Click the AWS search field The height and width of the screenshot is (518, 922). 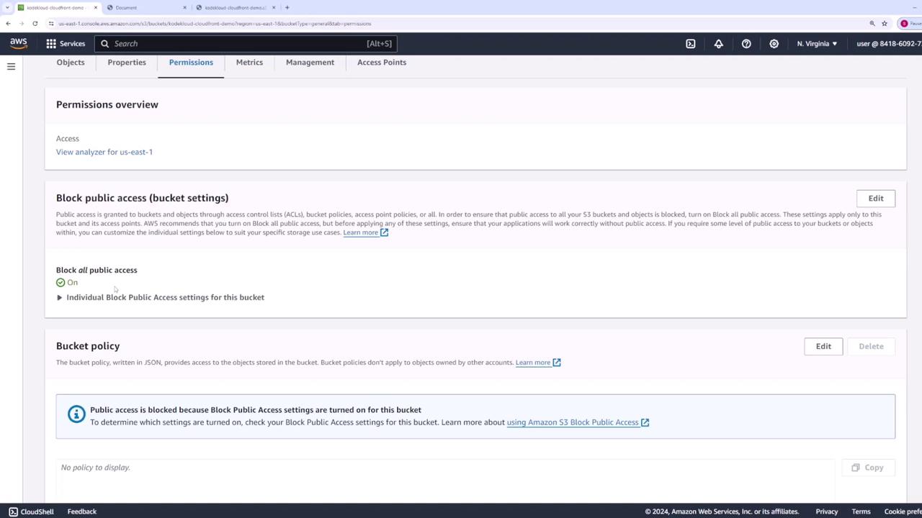pyautogui.click(x=246, y=44)
